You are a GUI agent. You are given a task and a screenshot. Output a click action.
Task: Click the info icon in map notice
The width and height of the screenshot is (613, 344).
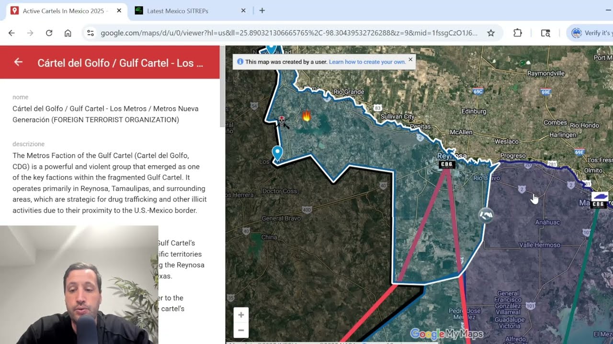click(240, 62)
